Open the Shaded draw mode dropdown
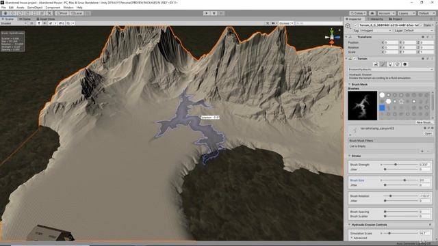 [x=14, y=23]
